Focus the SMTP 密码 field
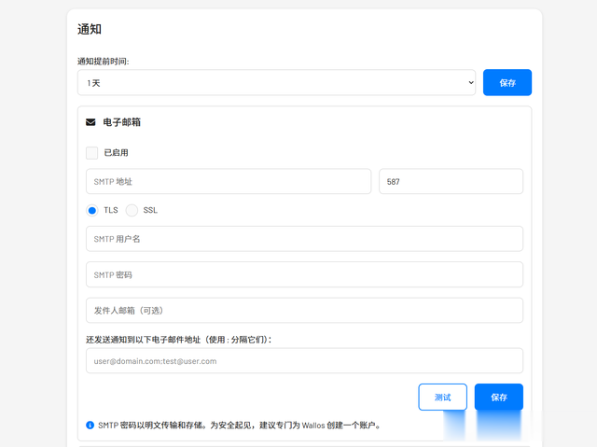The image size is (597, 447). (x=304, y=274)
